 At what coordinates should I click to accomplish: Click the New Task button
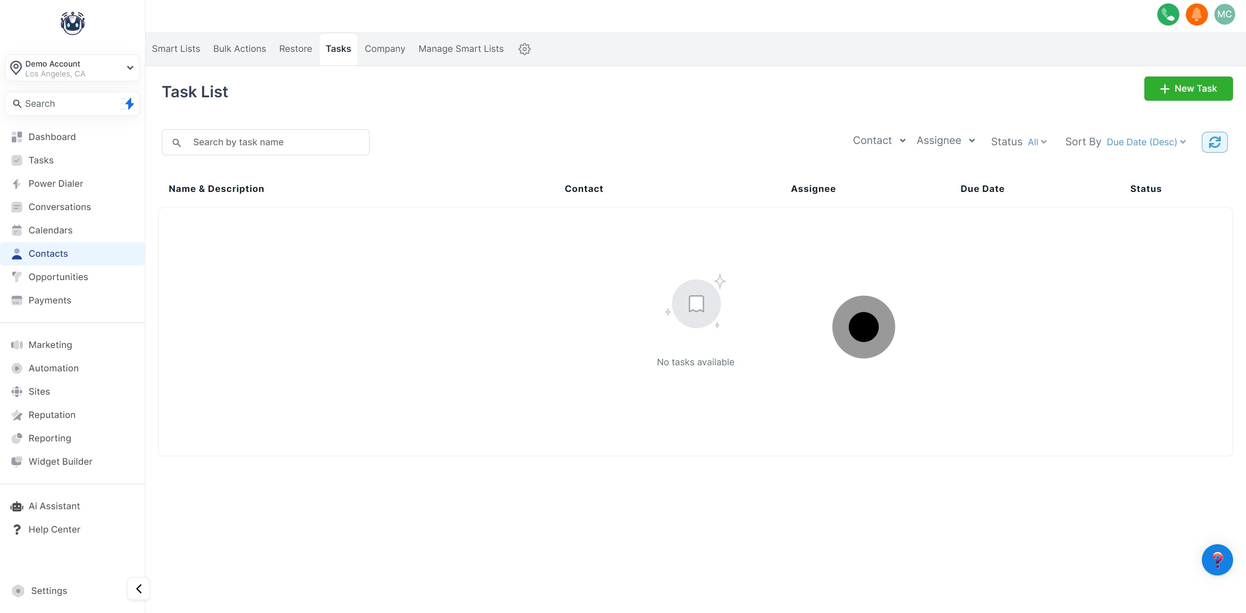point(1188,89)
